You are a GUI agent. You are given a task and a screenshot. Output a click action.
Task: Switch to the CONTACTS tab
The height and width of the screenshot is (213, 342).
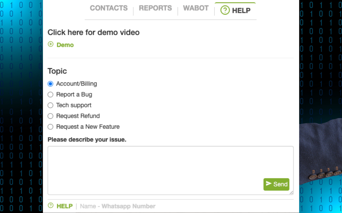tap(109, 8)
